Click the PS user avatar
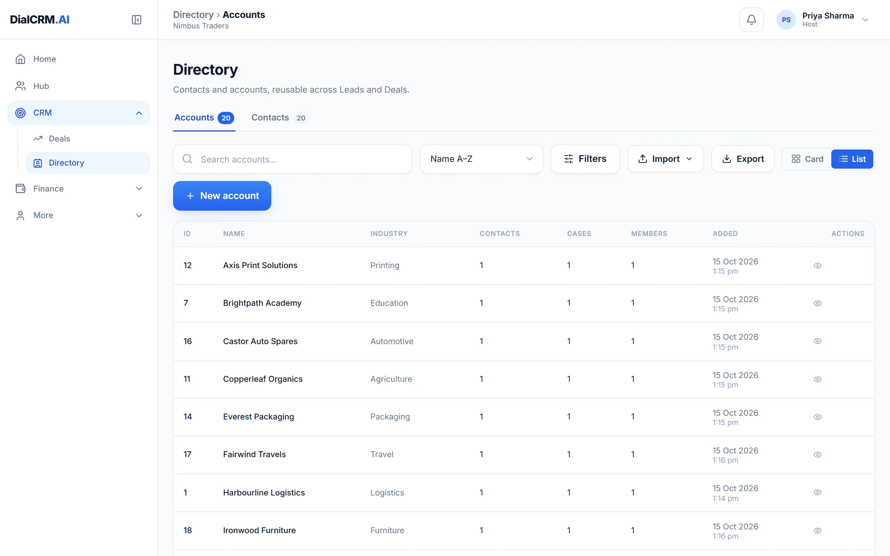 (786, 20)
